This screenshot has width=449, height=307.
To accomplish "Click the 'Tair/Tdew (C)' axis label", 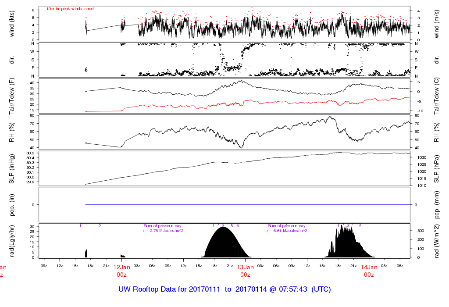I will click(x=437, y=96).
